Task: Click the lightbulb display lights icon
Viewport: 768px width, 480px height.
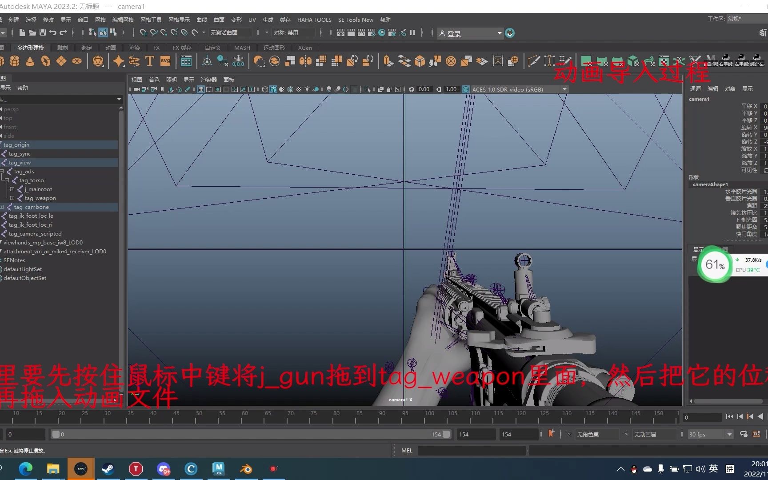Action: pyautogui.click(x=307, y=89)
